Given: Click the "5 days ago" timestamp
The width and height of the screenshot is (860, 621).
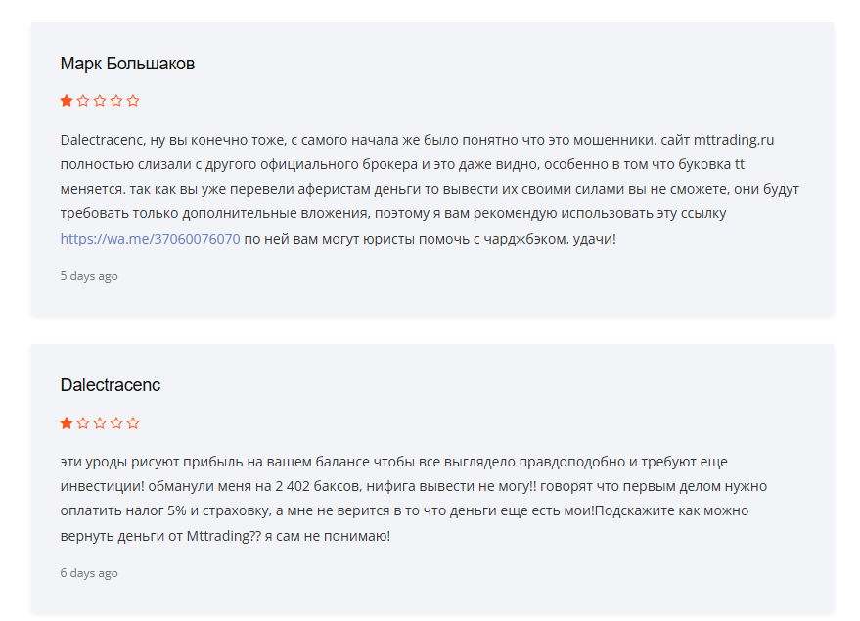Looking at the screenshot, I should 89,276.
